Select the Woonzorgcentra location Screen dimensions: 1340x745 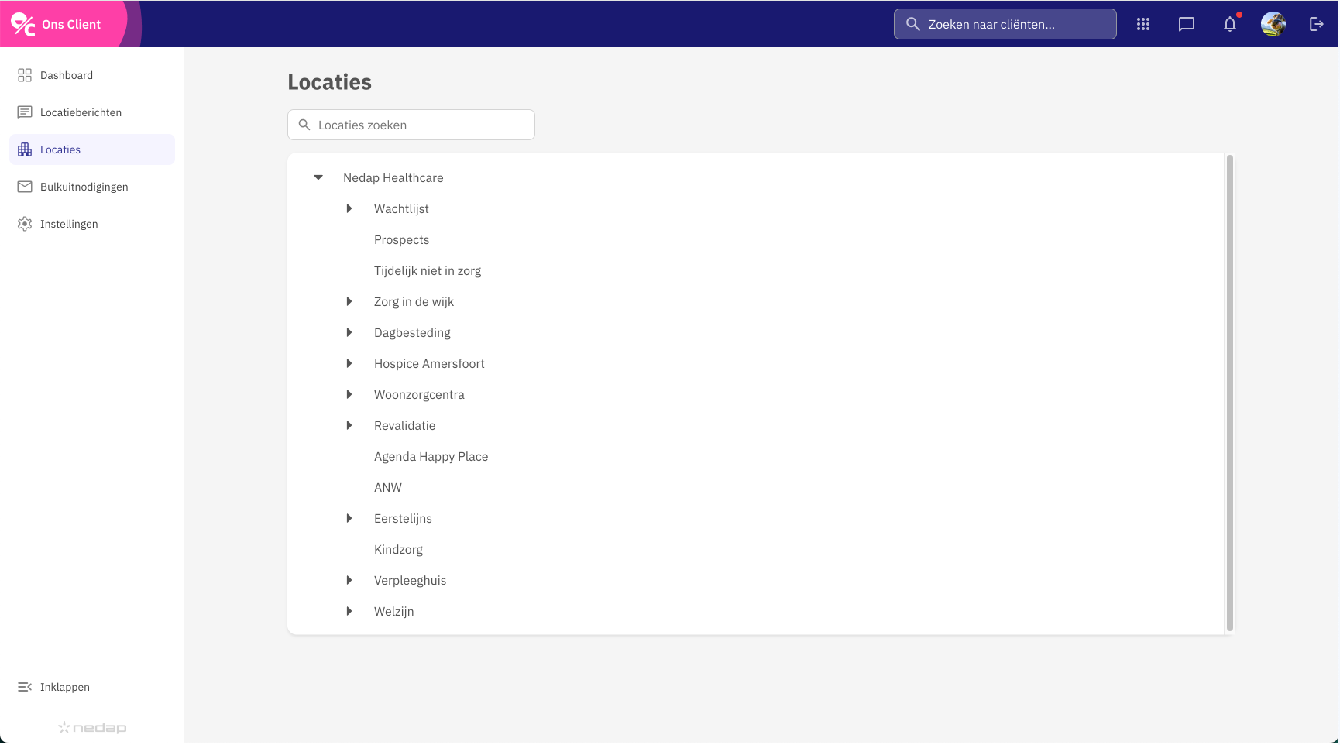click(x=419, y=394)
